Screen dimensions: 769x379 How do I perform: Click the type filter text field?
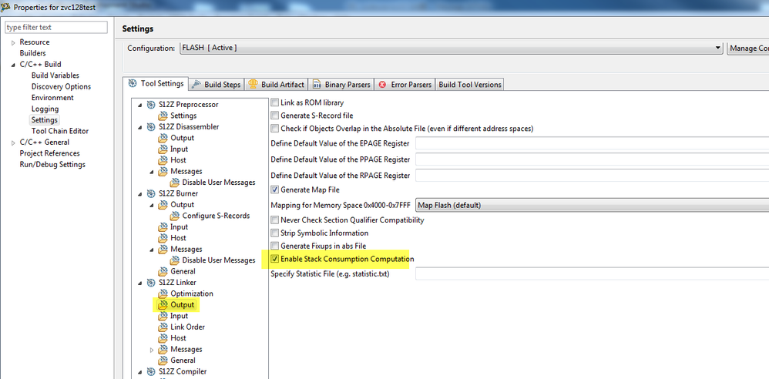[56, 28]
